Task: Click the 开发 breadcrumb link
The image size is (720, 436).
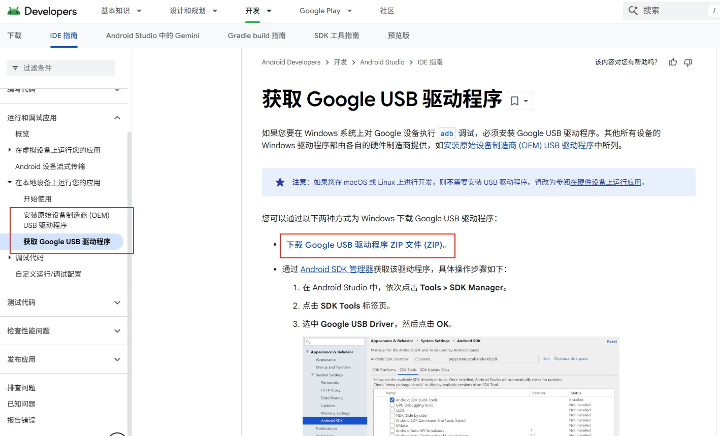Action: pyautogui.click(x=340, y=62)
